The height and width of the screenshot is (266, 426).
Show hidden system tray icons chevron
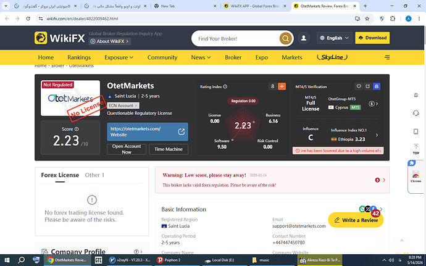pos(384,260)
